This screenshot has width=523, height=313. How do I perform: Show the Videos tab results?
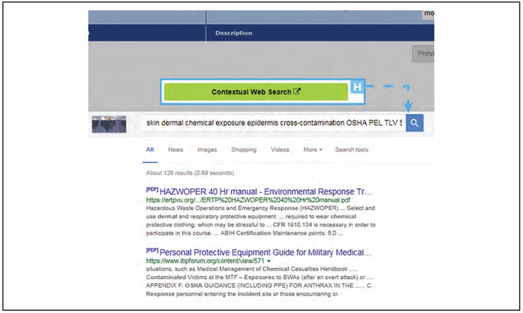tap(280, 150)
